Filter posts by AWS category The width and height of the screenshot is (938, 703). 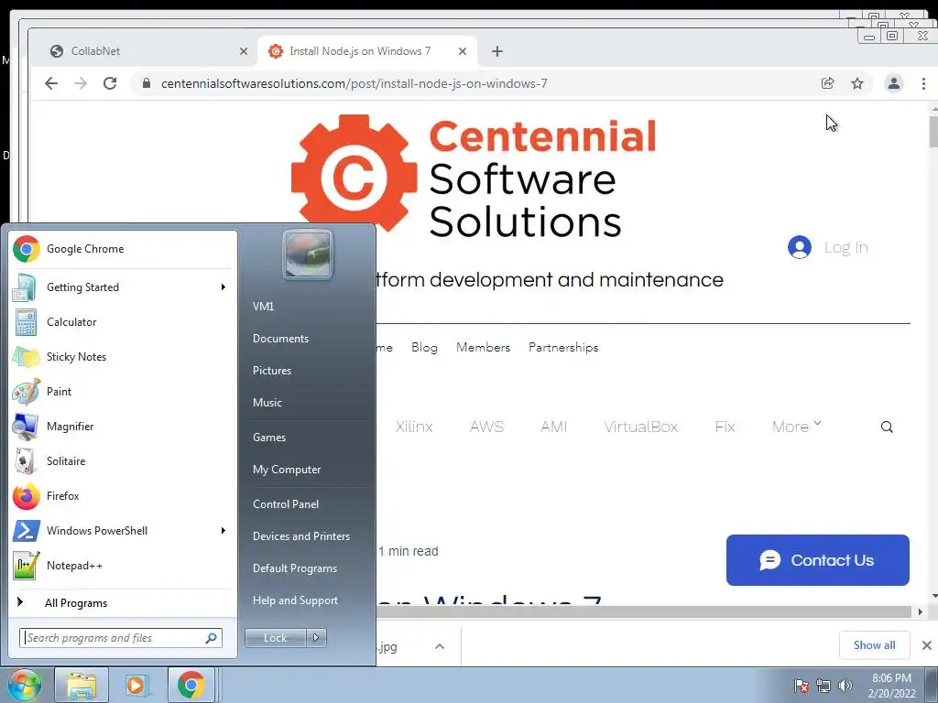point(486,427)
